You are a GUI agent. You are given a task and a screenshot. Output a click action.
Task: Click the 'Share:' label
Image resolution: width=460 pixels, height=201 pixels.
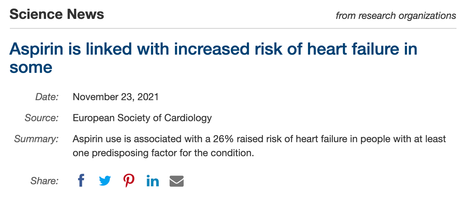[x=44, y=181]
